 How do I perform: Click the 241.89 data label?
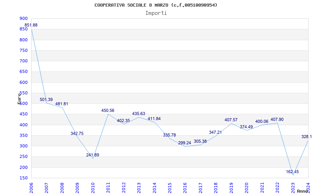point(92,155)
